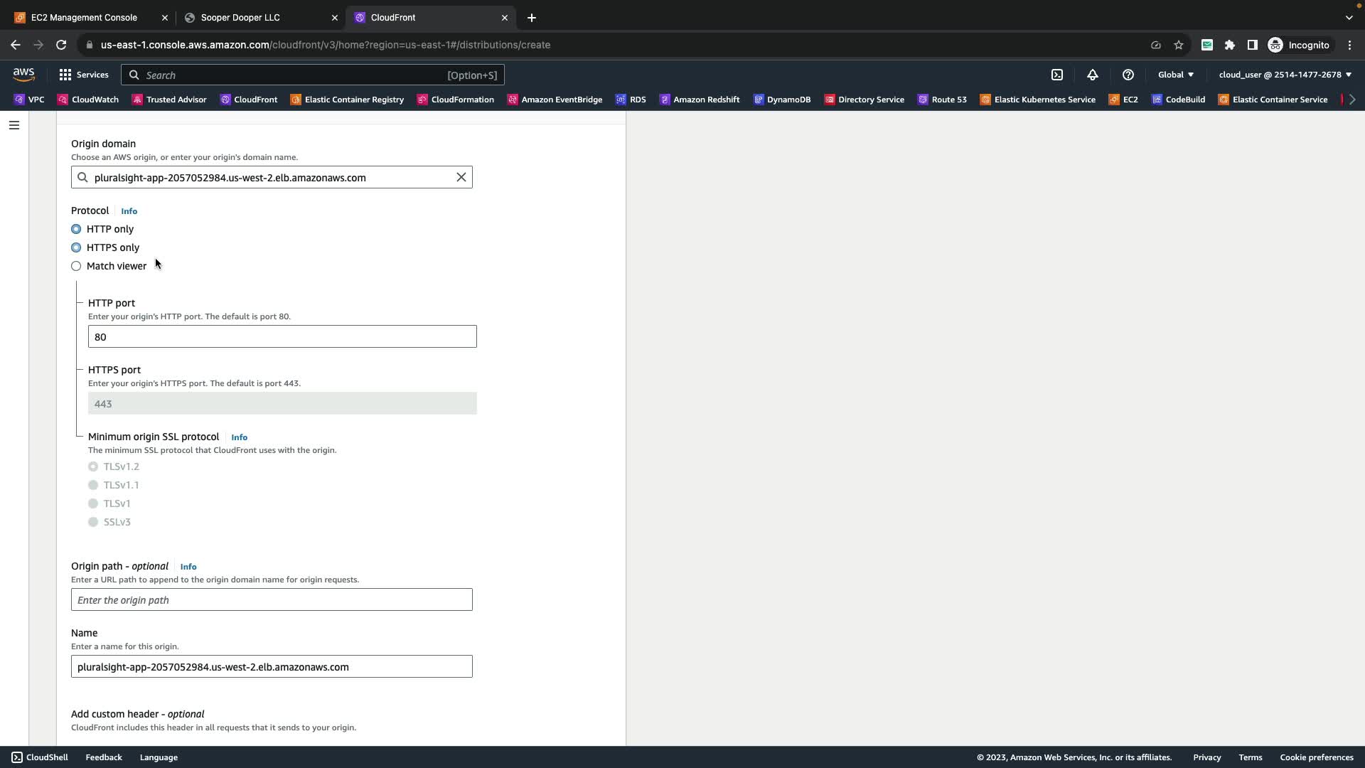Open the AWS CloudShell icon in top bar
1365x768 pixels.
[x=1057, y=75]
